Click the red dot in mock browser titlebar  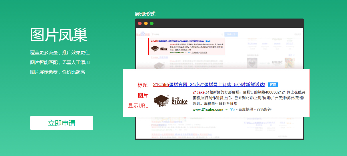tap(140, 23)
